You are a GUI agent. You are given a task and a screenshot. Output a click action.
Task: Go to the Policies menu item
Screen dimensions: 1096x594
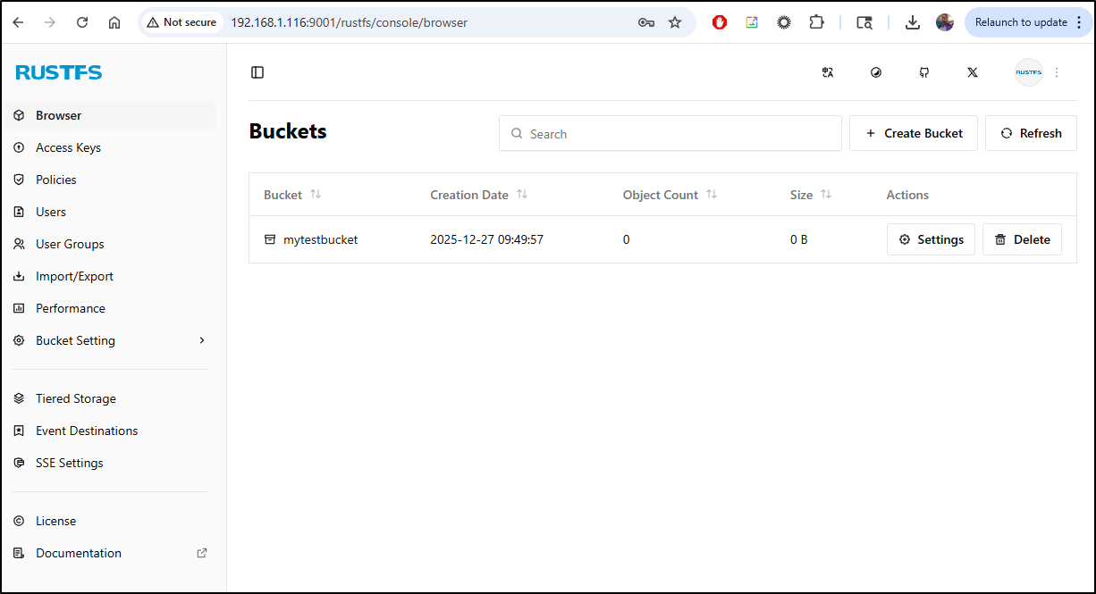[x=56, y=180]
